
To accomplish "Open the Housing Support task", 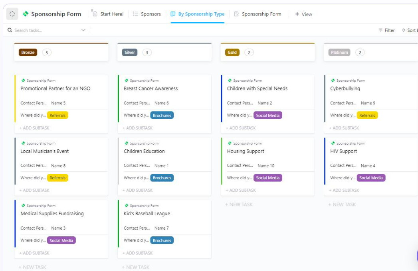I will (x=246, y=151).
